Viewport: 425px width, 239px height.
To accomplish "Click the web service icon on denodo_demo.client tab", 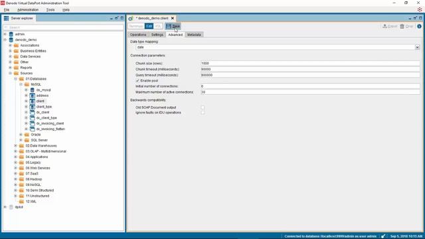I will pyautogui.click(x=131, y=18).
